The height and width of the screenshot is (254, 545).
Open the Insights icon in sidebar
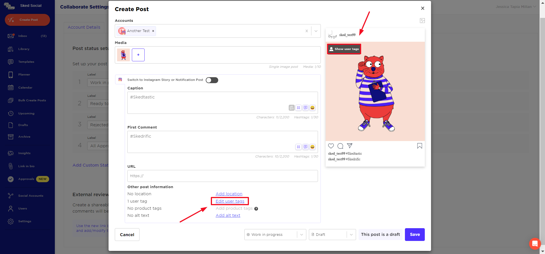[11, 153]
